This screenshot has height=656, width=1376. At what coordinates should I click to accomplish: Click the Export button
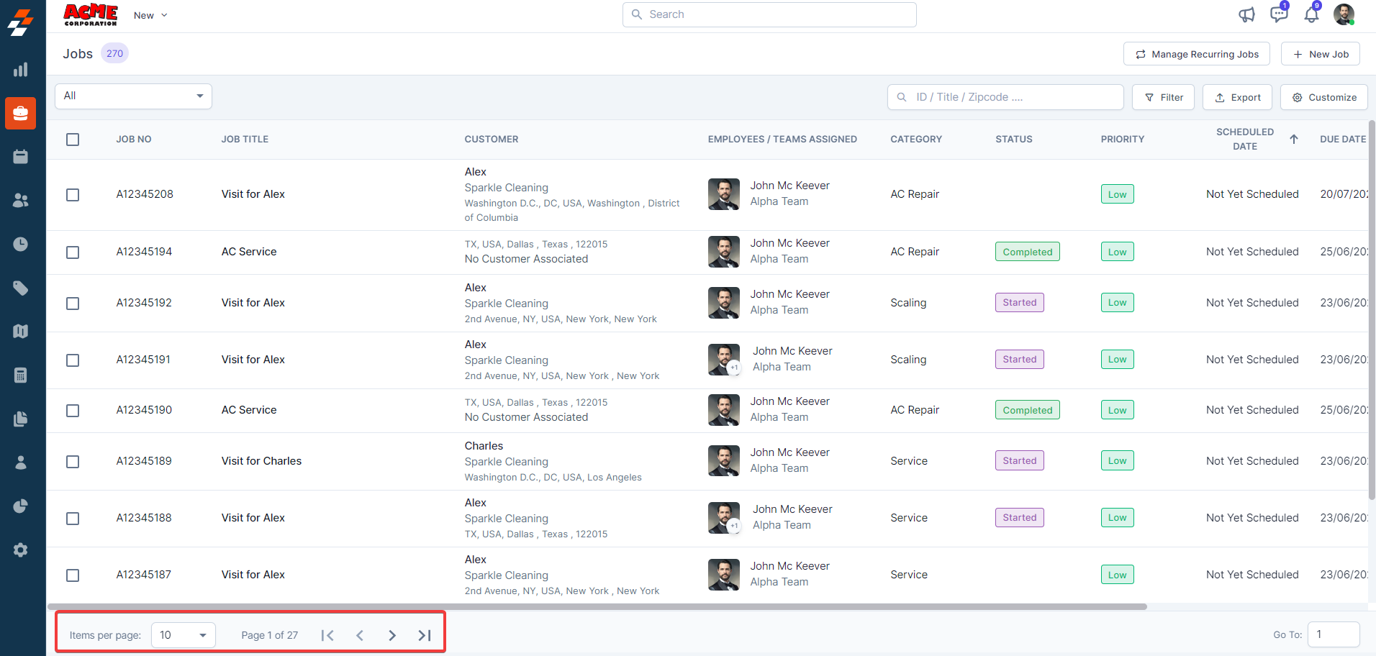1237,97
